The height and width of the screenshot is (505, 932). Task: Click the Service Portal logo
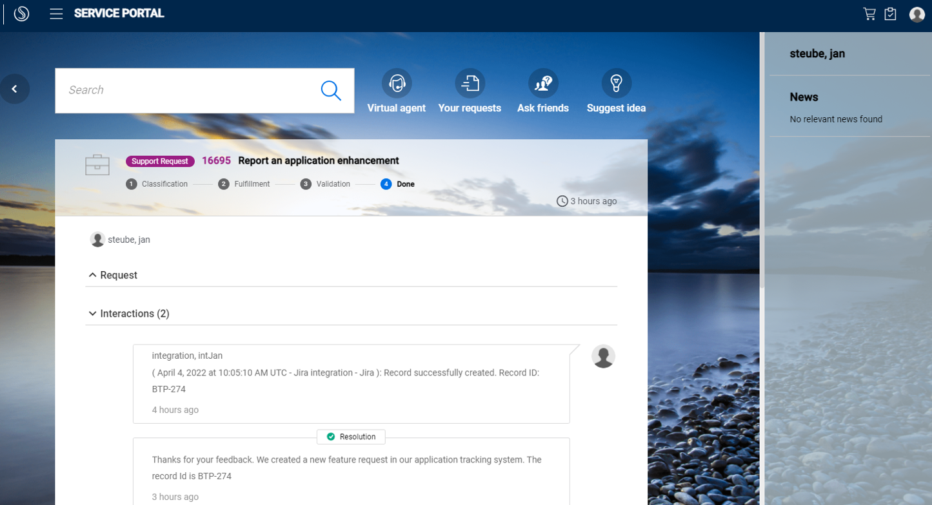coord(21,13)
